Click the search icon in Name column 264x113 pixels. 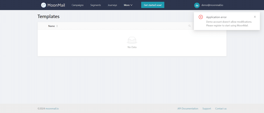click(x=189, y=26)
